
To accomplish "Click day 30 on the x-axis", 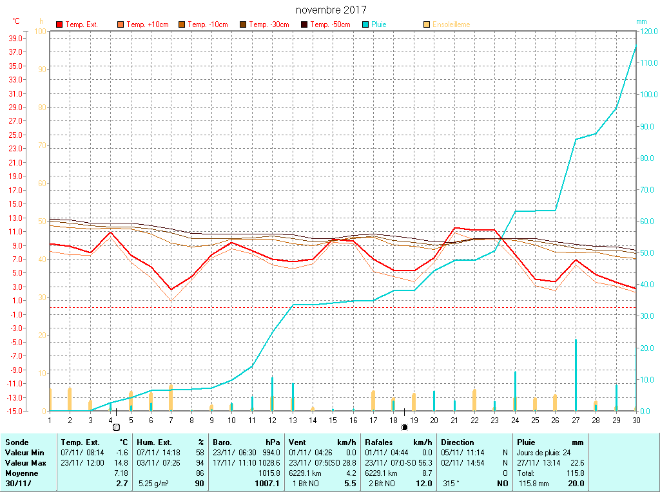I will [x=636, y=419].
